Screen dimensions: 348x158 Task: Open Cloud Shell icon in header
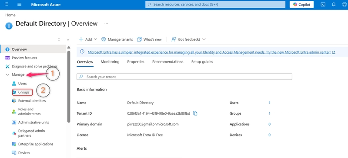click(x=323, y=4)
